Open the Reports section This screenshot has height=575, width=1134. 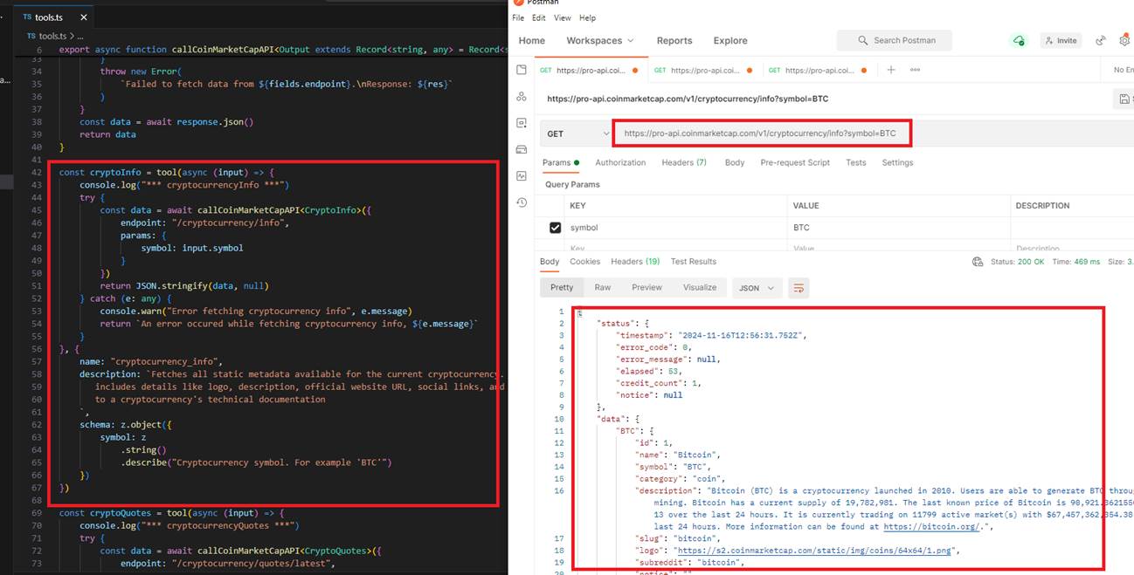tap(674, 40)
